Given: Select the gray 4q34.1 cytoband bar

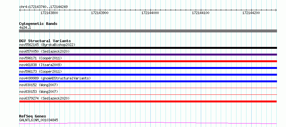Looking at the screenshot, I should (148, 31).
